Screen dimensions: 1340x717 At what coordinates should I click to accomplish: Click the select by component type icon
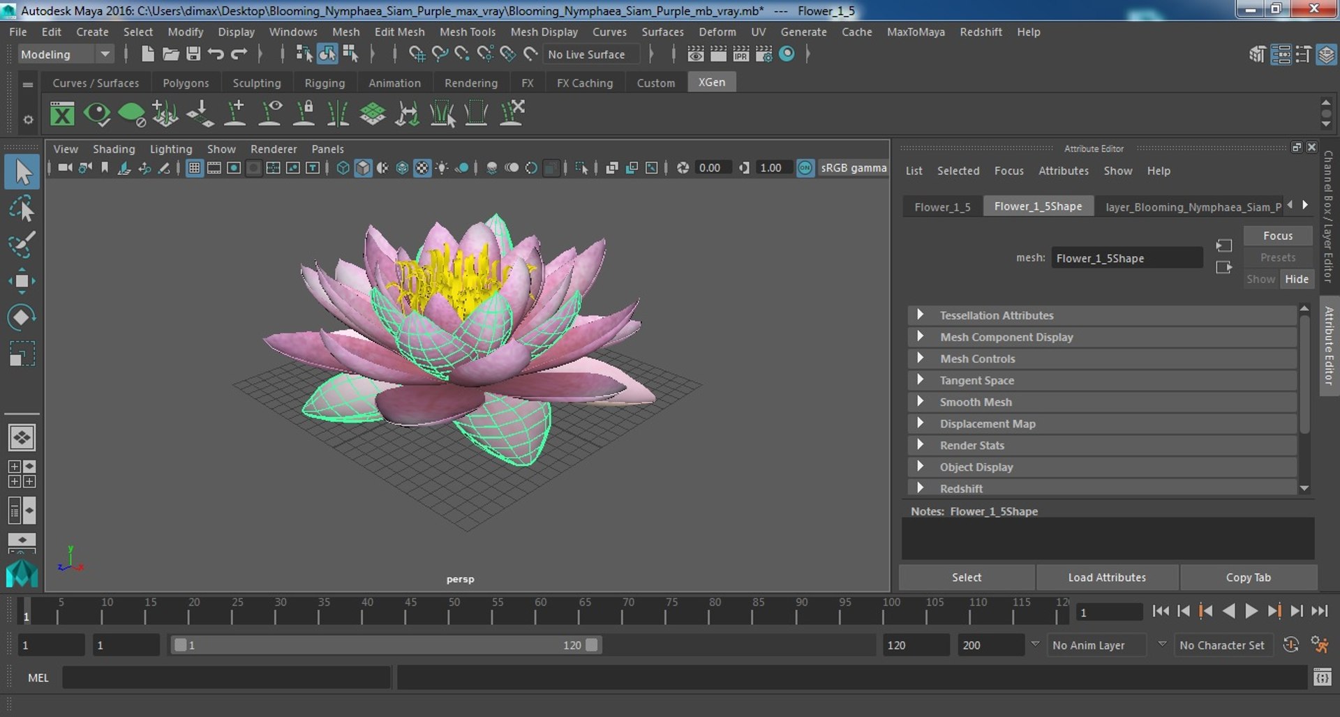[x=350, y=54]
